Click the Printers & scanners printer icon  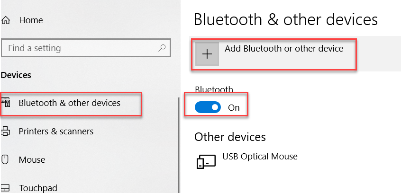6,131
